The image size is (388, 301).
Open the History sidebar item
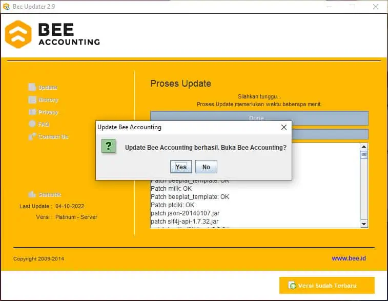[x=43, y=100]
